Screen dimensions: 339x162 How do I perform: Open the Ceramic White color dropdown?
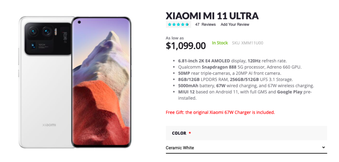coord(246,148)
